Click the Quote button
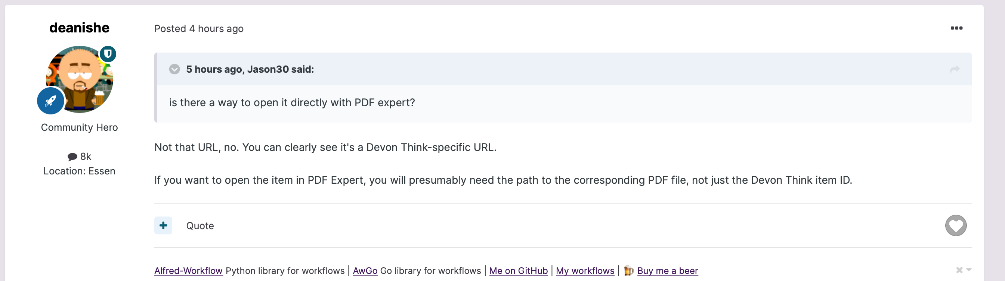The width and height of the screenshot is (1005, 281). [x=200, y=226]
